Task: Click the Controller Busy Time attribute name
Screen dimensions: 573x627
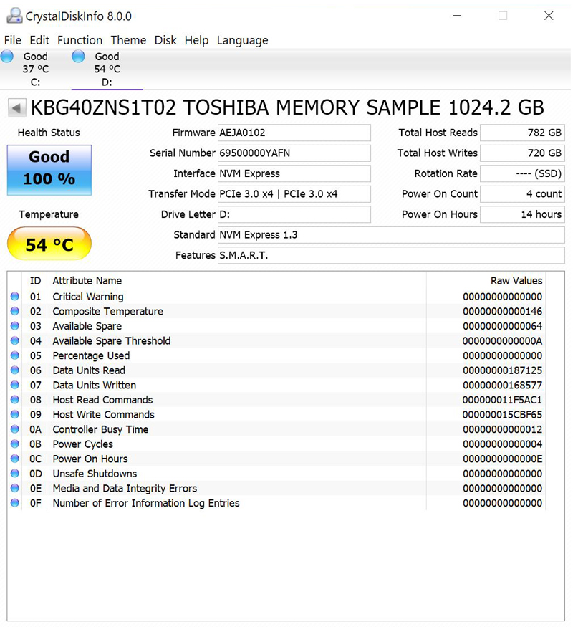Action: click(x=100, y=429)
